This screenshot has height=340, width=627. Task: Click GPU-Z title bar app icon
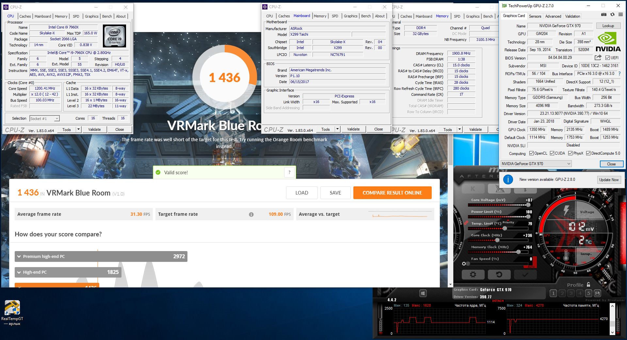(504, 6)
